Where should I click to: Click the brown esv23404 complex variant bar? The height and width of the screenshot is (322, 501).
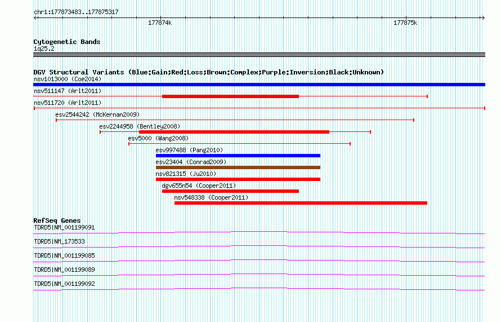[238, 167]
